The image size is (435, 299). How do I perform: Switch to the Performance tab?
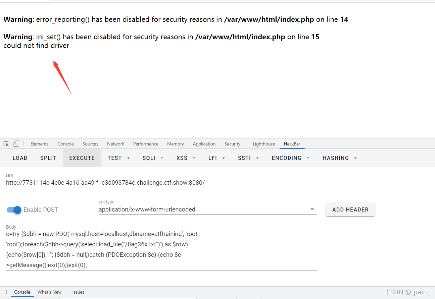point(146,144)
